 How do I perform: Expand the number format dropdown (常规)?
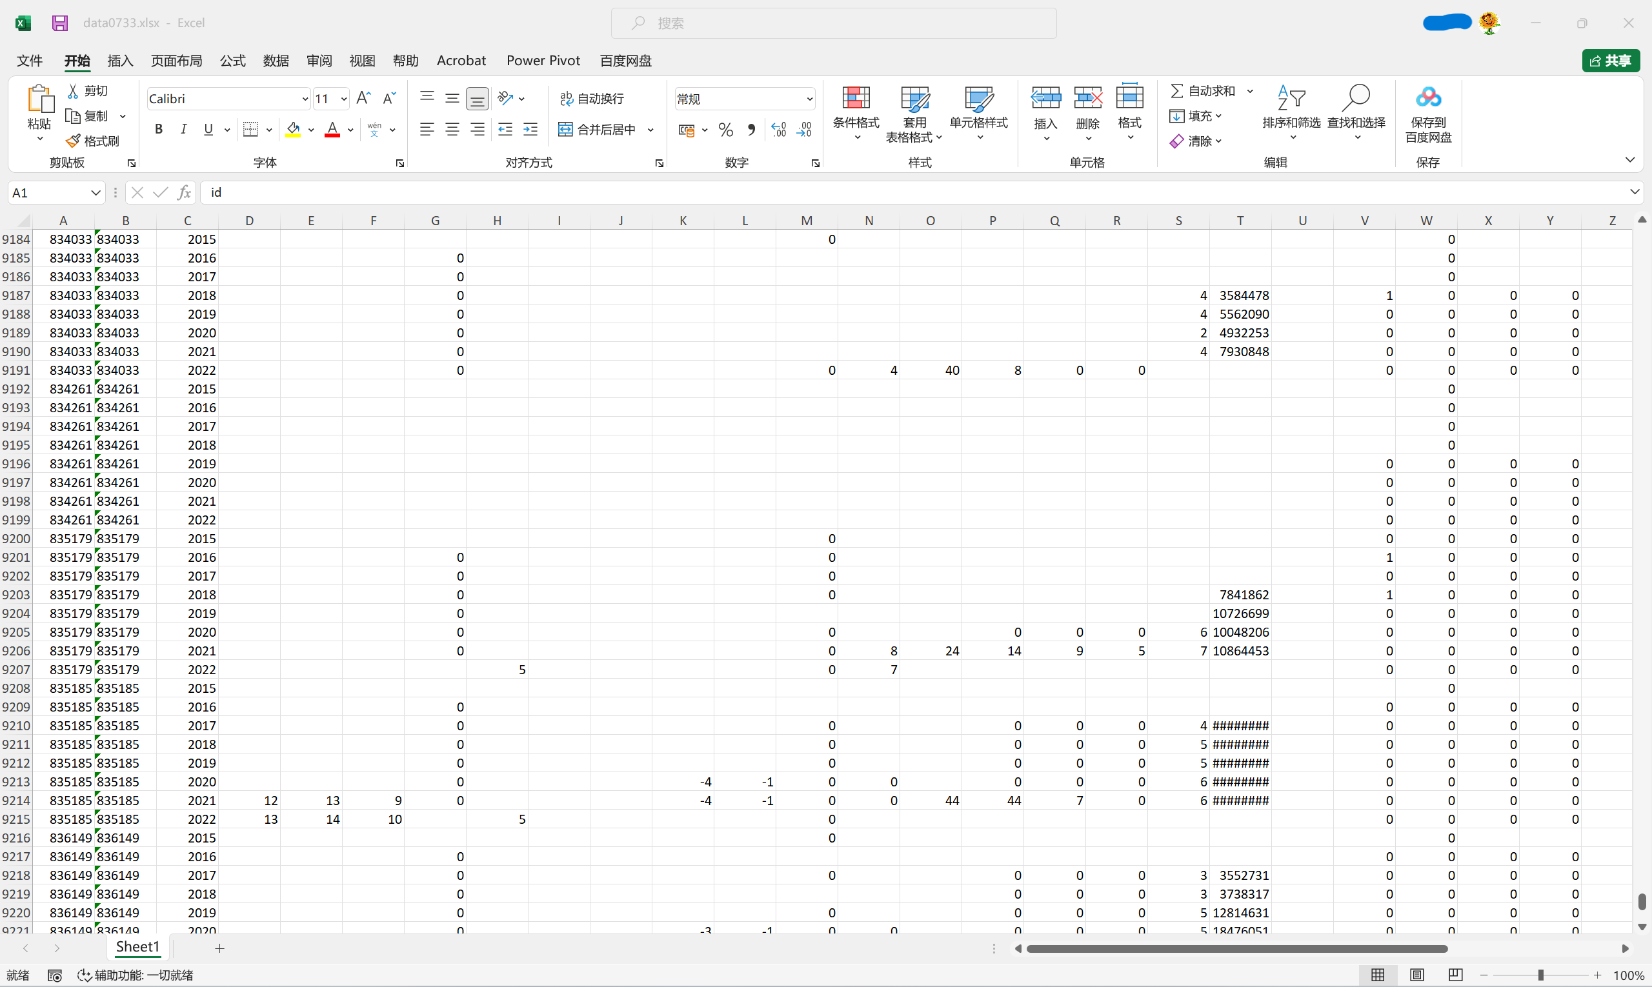pyautogui.click(x=809, y=99)
